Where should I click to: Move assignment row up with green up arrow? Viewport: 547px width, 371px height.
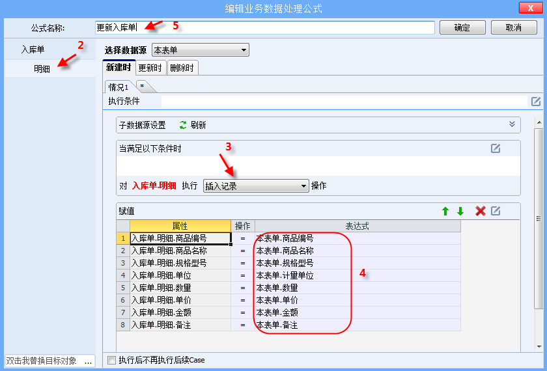(x=445, y=211)
